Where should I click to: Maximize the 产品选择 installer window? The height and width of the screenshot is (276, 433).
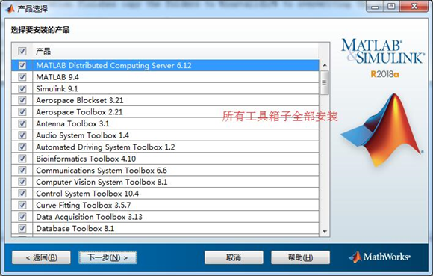(391, 7)
